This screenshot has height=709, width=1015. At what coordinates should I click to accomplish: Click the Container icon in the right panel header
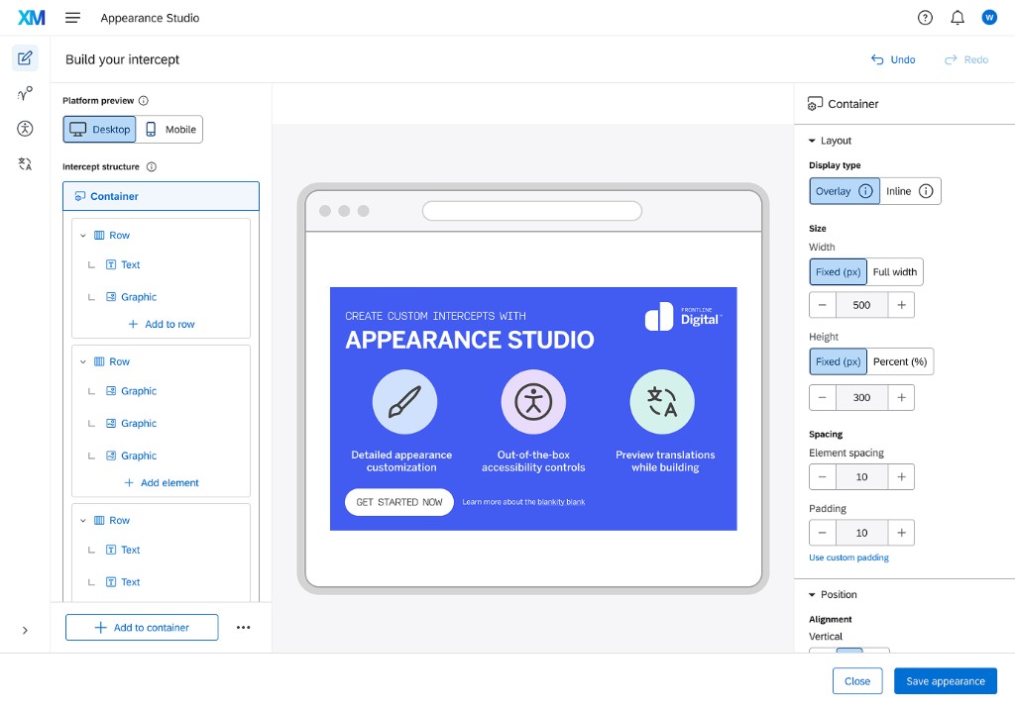pos(816,103)
